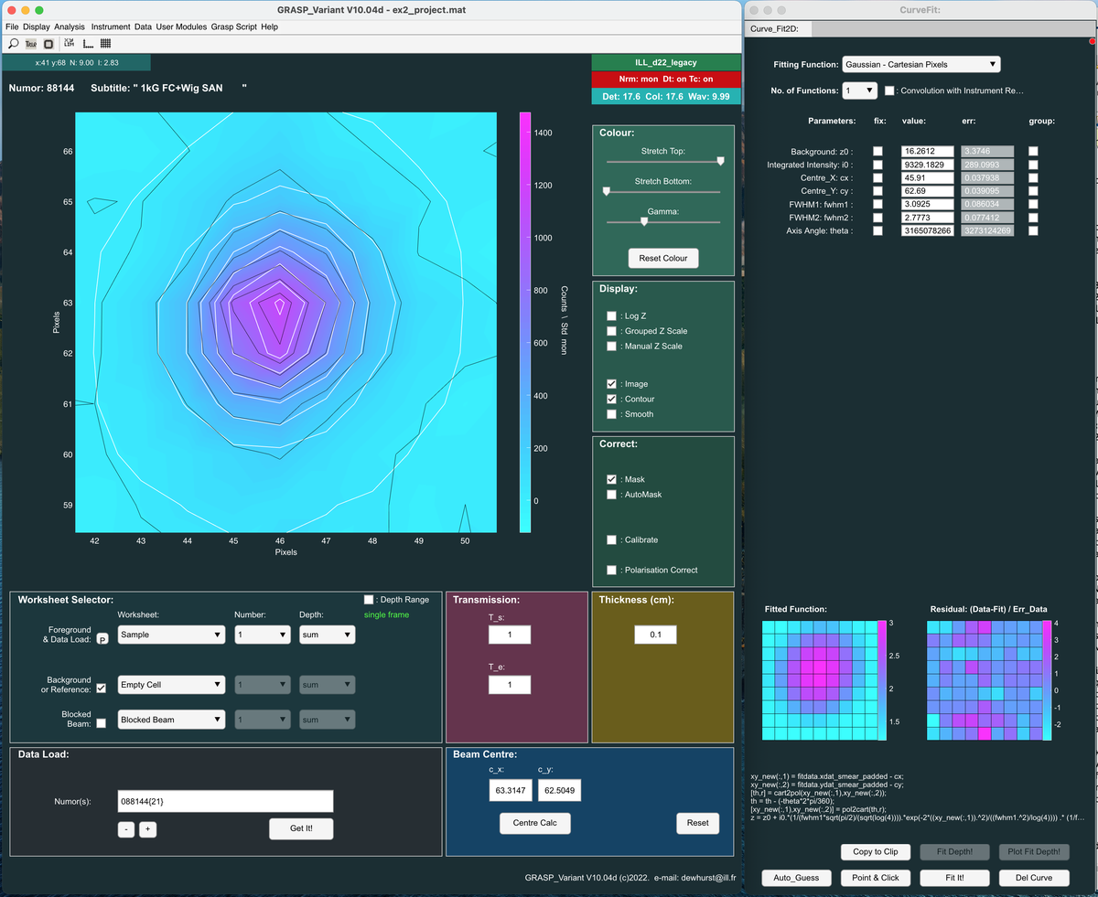
Task: Enable the Log Z checkbox
Action: [x=611, y=315]
